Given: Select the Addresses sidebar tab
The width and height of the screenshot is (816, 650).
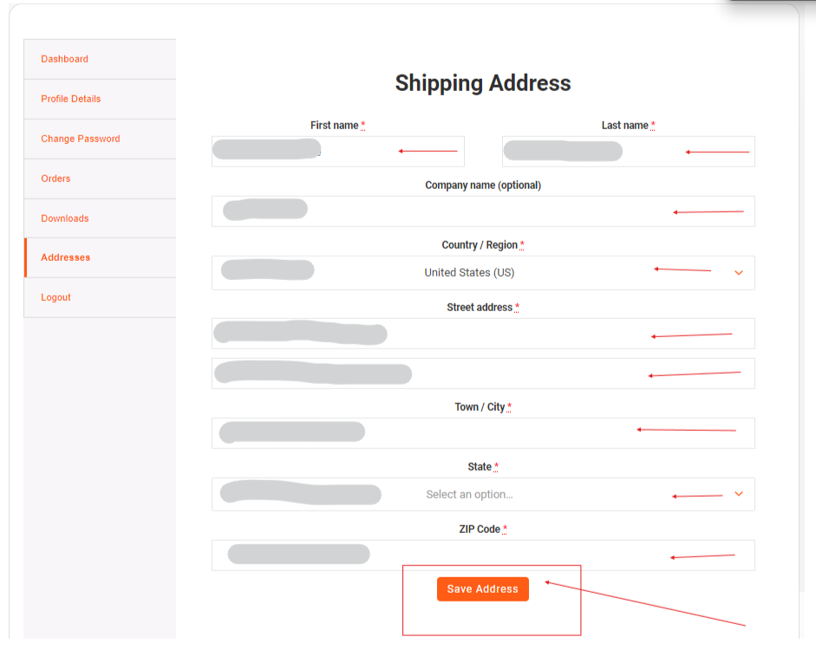Looking at the screenshot, I should point(66,257).
